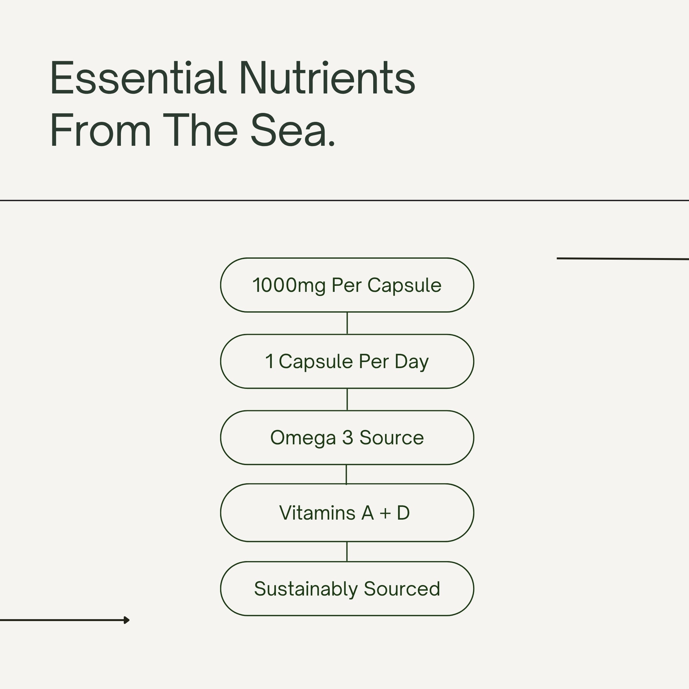Screen dimensions: 689x689
Task: Select the 'Vitamins A + D' pill
Action: click(x=347, y=513)
